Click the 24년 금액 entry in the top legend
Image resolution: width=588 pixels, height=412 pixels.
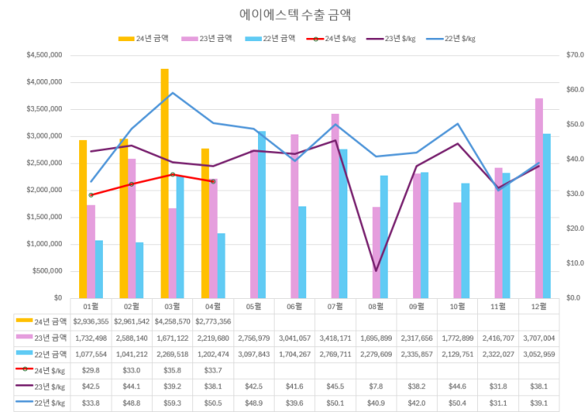coord(143,39)
